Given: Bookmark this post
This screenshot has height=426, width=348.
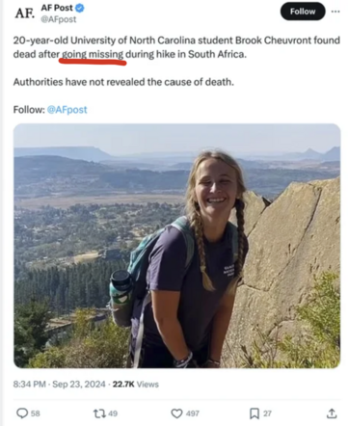Looking at the screenshot, I should click(x=254, y=413).
